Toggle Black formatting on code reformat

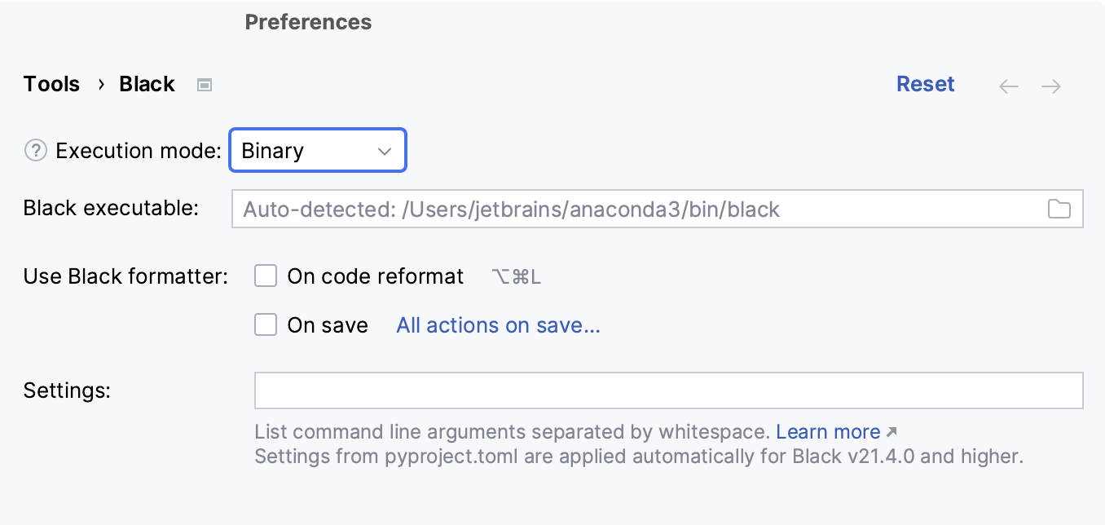point(265,276)
